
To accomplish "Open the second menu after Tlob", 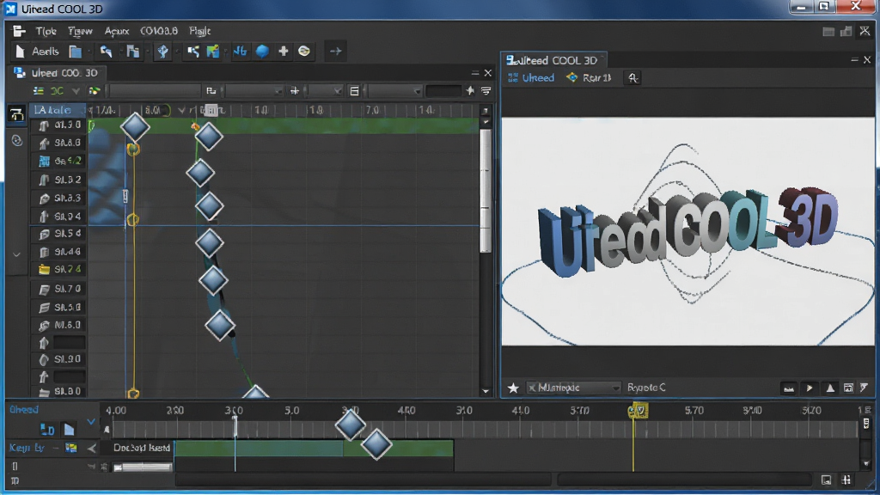I will point(80,31).
